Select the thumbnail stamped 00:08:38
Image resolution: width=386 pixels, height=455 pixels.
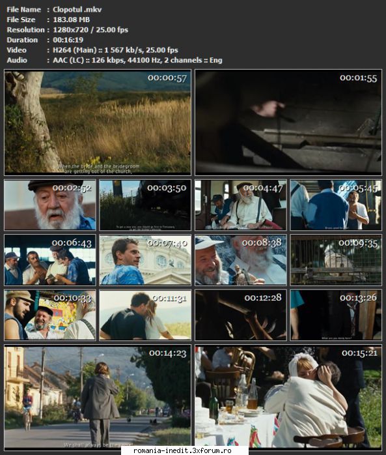click(241, 260)
